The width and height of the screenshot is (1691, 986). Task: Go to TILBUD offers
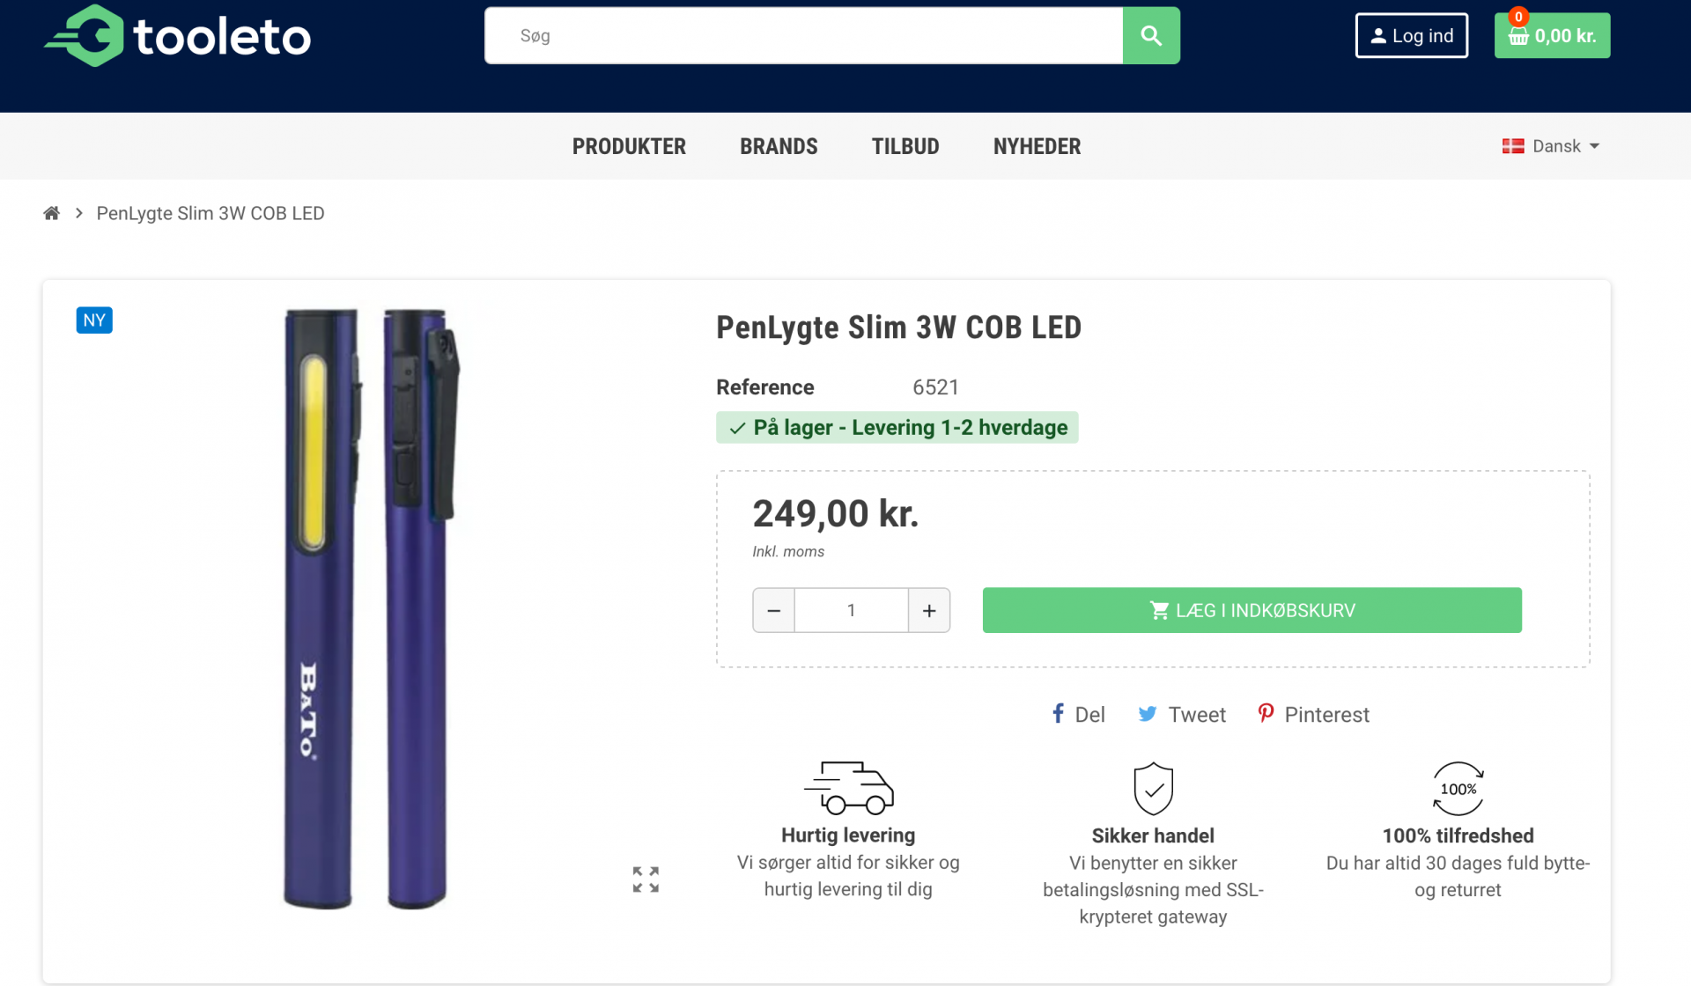click(905, 146)
